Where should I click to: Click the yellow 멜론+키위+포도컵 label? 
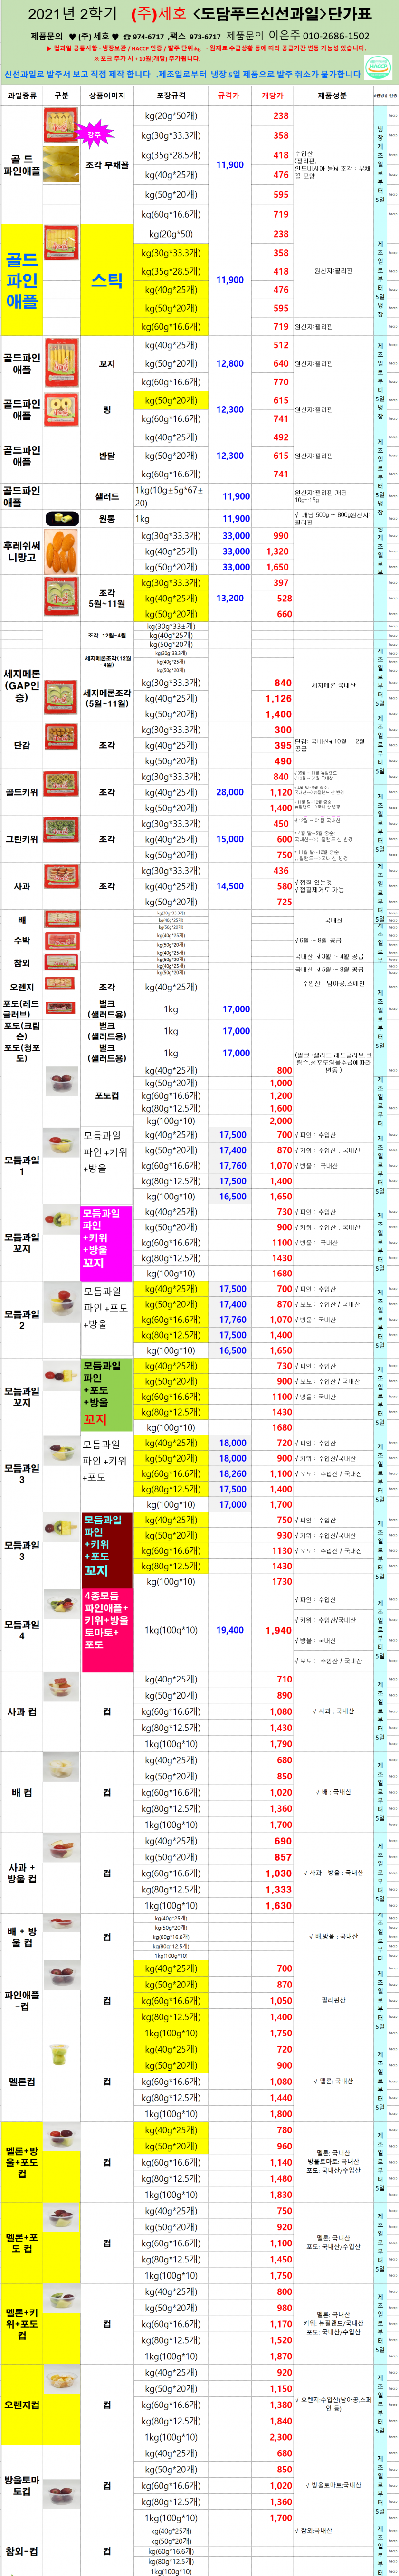click(22, 2324)
